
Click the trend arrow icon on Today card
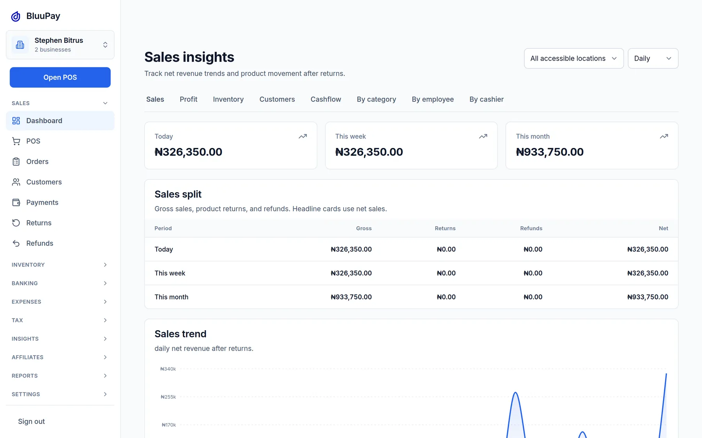(303, 136)
